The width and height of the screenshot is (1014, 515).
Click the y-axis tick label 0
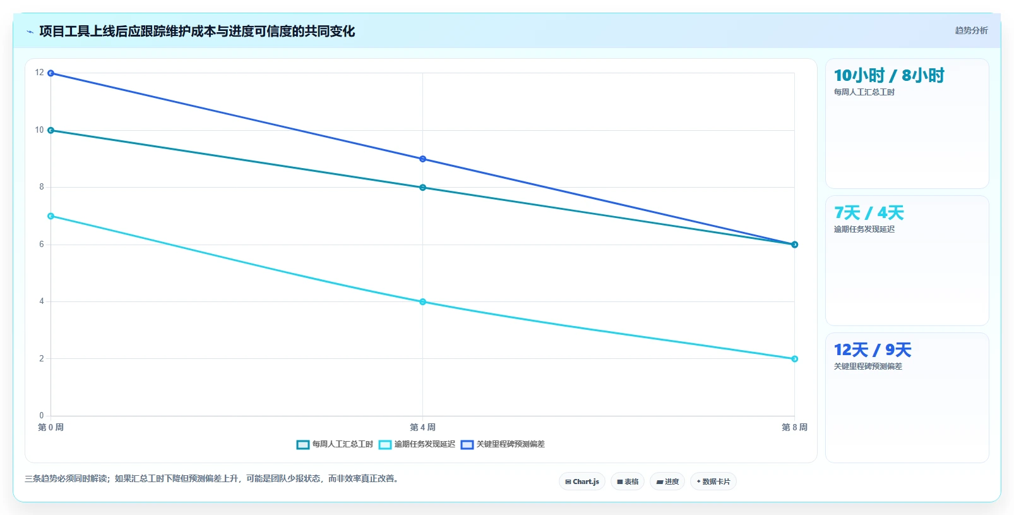point(42,416)
